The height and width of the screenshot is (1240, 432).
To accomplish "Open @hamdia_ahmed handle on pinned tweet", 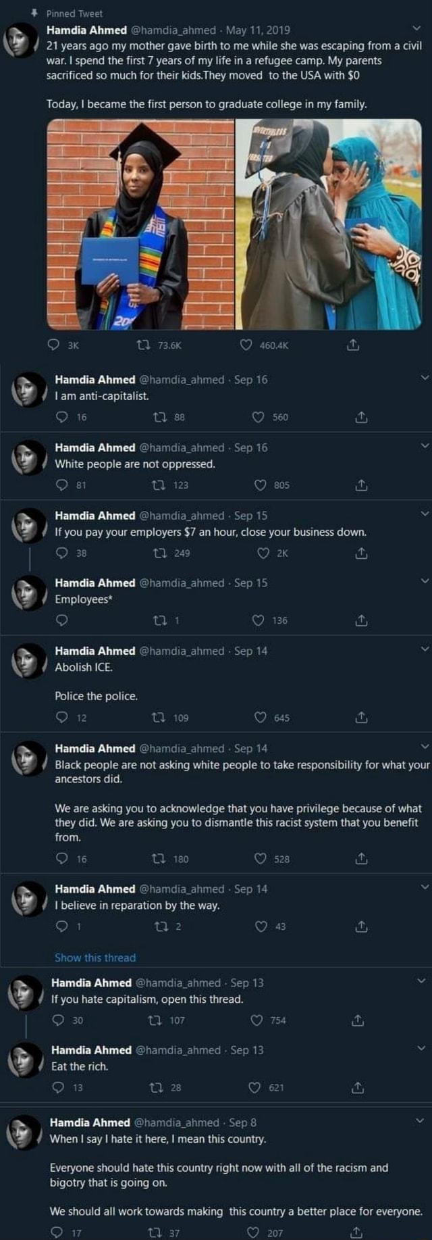I will pos(173,30).
